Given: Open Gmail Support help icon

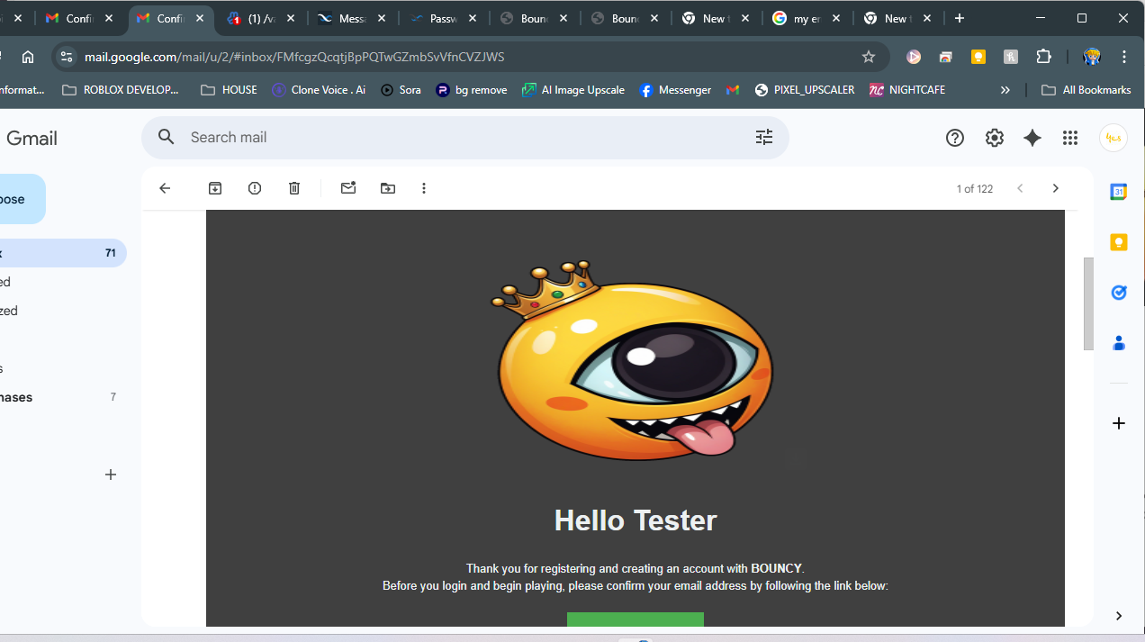Looking at the screenshot, I should click(x=954, y=138).
